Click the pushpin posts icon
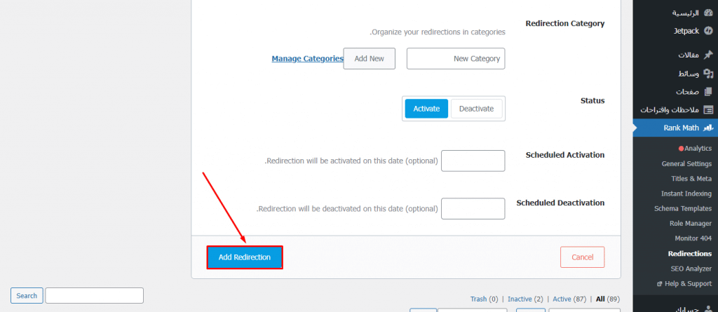Image resolution: width=718 pixels, height=312 pixels. 708,55
